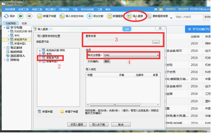Open 临时阅读 in sidebar

(x=16, y=52)
